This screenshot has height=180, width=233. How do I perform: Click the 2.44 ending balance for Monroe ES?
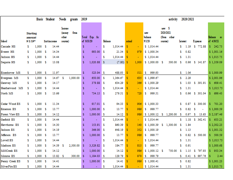coord(220,156)
